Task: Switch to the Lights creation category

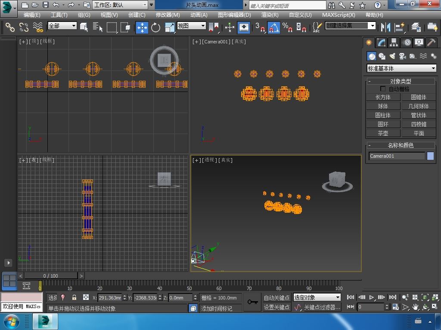Action: [392, 56]
